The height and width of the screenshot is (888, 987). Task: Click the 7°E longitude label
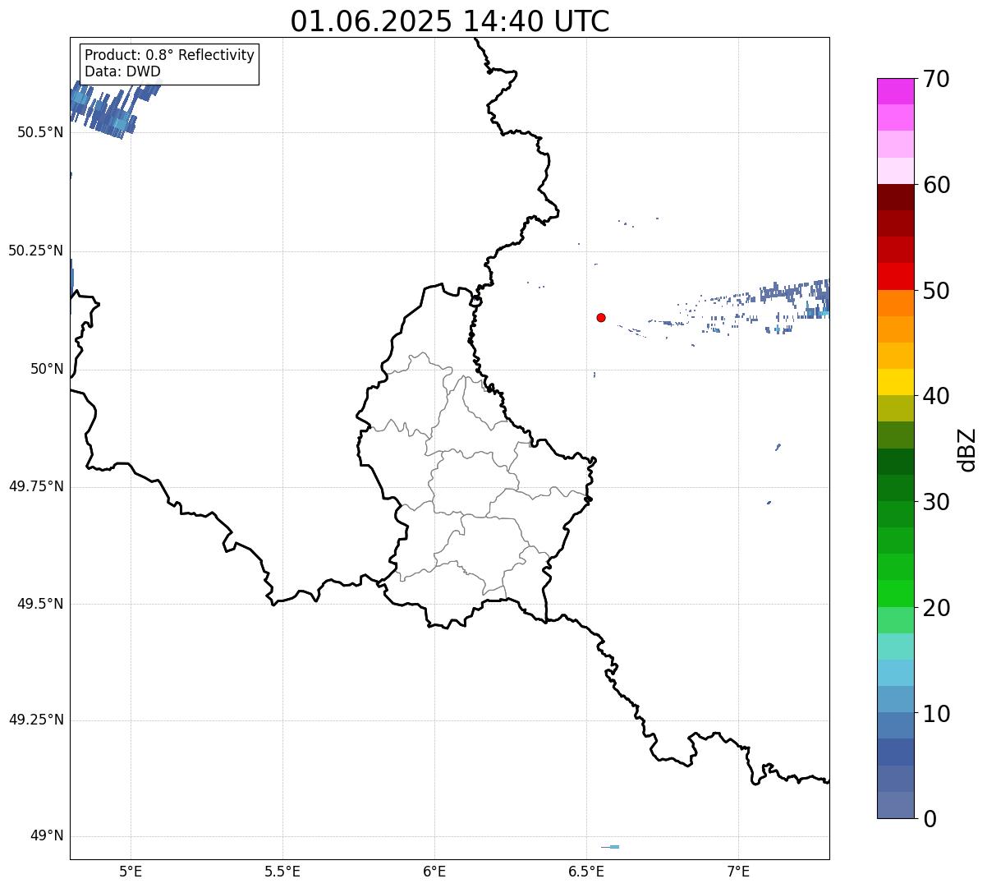tap(738, 871)
